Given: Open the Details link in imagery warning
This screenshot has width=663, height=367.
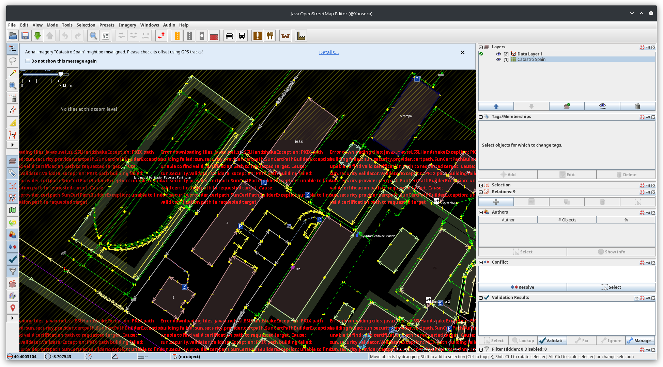Looking at the screenshot, I should [x=329, y=52].
